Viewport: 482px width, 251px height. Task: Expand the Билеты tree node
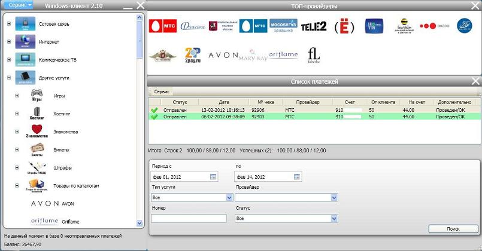click(x=17, y=150)
